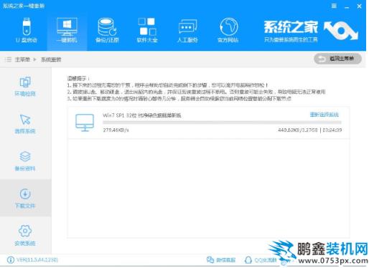Click the 主菜单 breadcrumb item
369x268 pixels.
22,59
